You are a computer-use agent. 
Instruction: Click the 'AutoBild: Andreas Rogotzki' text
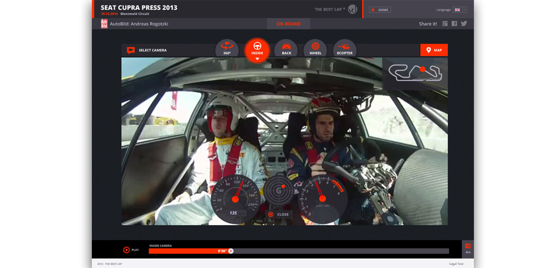click(139, 24)
